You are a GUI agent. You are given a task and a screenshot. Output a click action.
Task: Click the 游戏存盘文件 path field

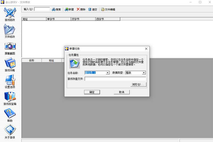pyautogui.click(x=115, y=79)
